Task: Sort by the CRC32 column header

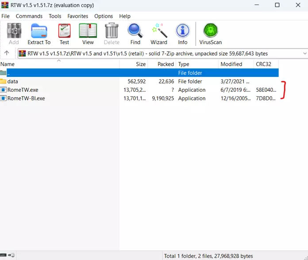Action: (x=266, y=64)
